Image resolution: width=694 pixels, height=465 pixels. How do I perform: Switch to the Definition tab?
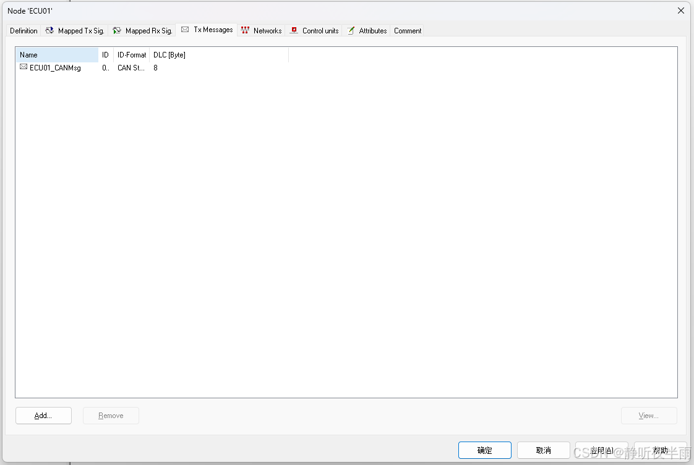[24, 30]
